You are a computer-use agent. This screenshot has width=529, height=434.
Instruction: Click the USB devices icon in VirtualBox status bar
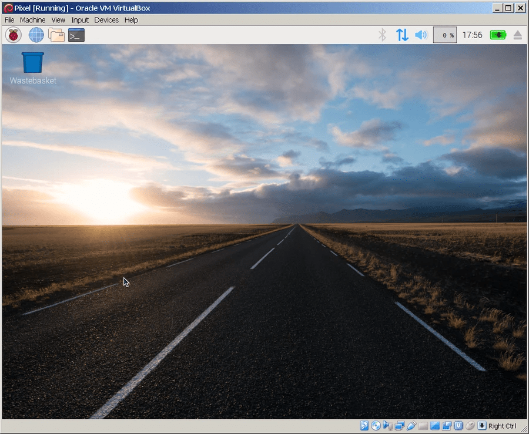[411, 425]
